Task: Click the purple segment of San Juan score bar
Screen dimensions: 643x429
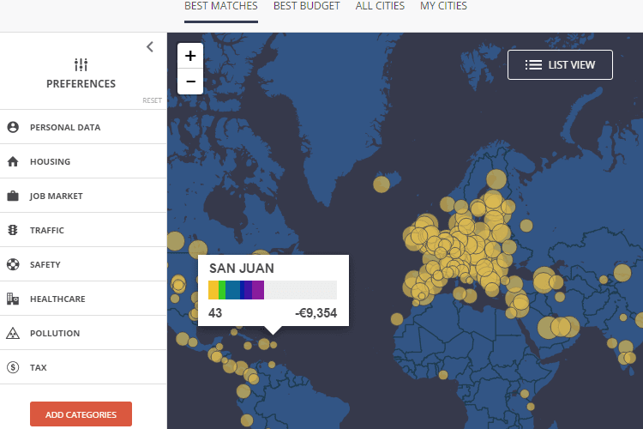Action: pyautogui.click(x=258, y=290)
